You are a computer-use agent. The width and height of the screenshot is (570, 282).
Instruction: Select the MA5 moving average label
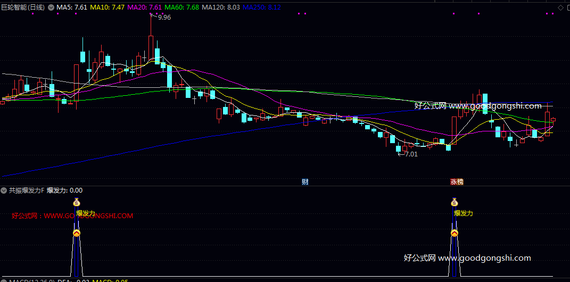click(x=72, y=7)
